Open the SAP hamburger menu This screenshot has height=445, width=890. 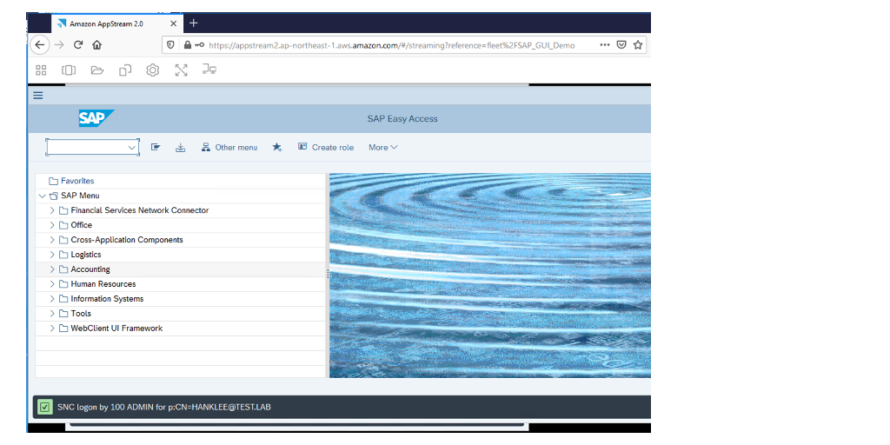pyautogui.click(x=38, y=96)
